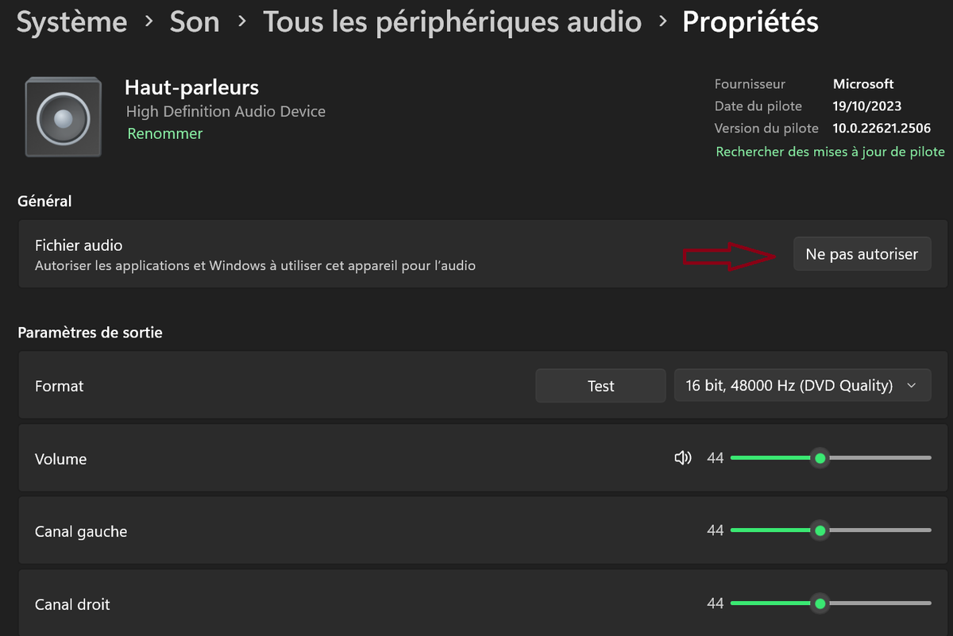Click the driver version number 10.0.22621.2506

[x=882, y=128]
